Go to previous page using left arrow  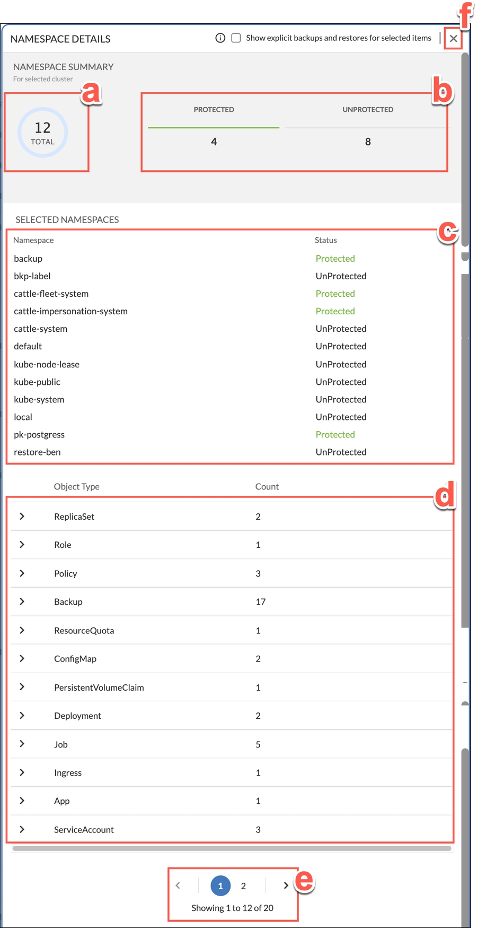pos(178,886)
